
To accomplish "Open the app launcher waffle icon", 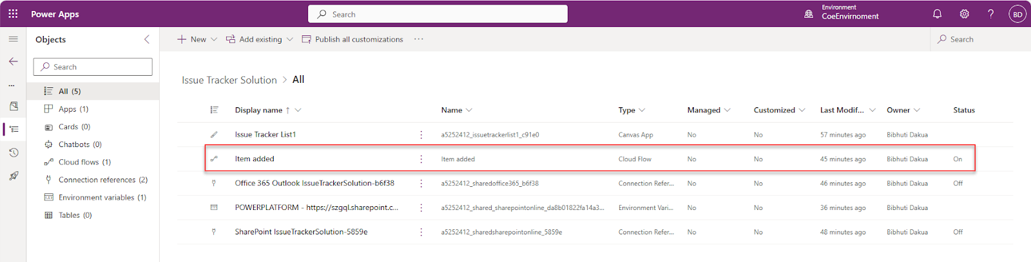I will pos(13,13).
